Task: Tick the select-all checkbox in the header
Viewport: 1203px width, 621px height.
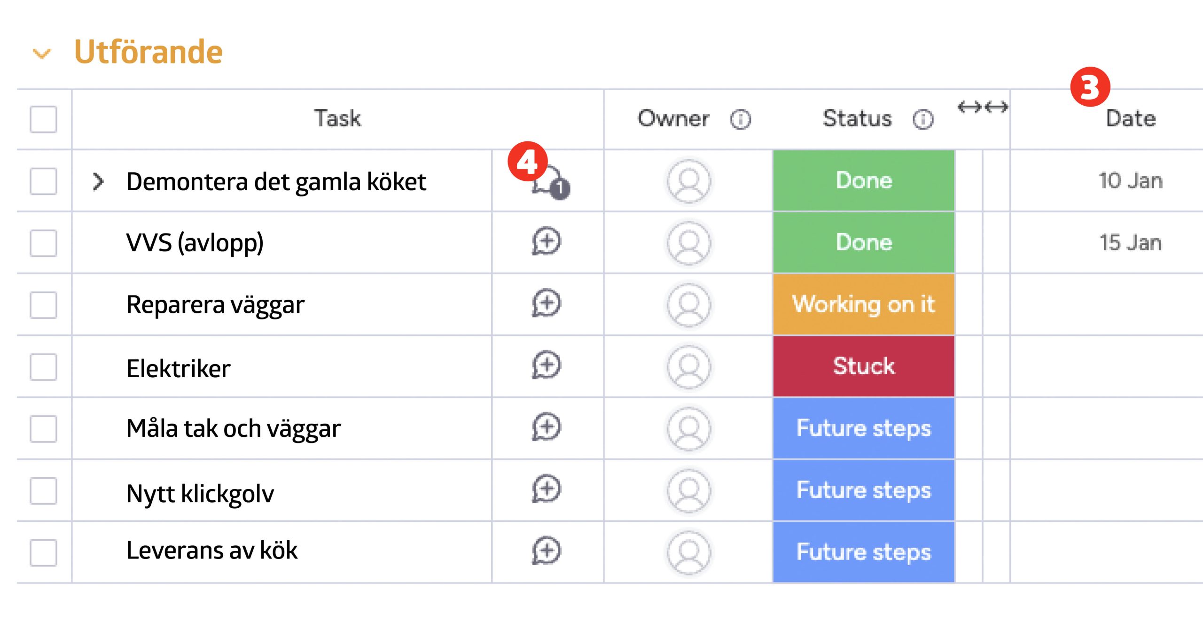Action: [43, 119]
